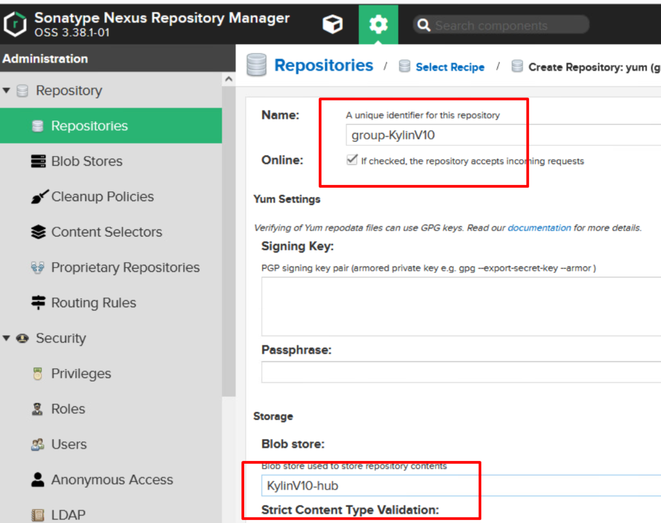Open Routing Rules in the sidebar
The width and height of the screenshot is (661, 523).
[94, 303]
